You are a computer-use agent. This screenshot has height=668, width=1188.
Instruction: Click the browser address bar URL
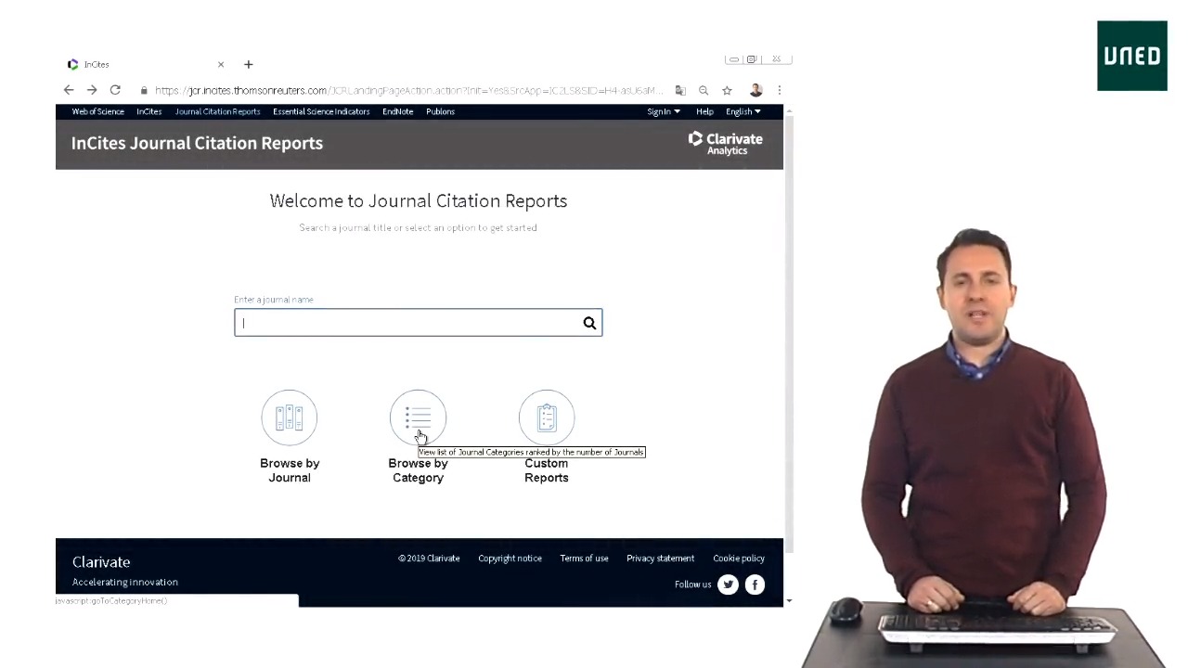(x=408, y=90)
